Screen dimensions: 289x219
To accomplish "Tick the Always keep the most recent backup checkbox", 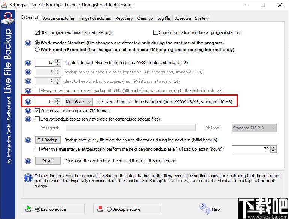I will pos(37,91).
